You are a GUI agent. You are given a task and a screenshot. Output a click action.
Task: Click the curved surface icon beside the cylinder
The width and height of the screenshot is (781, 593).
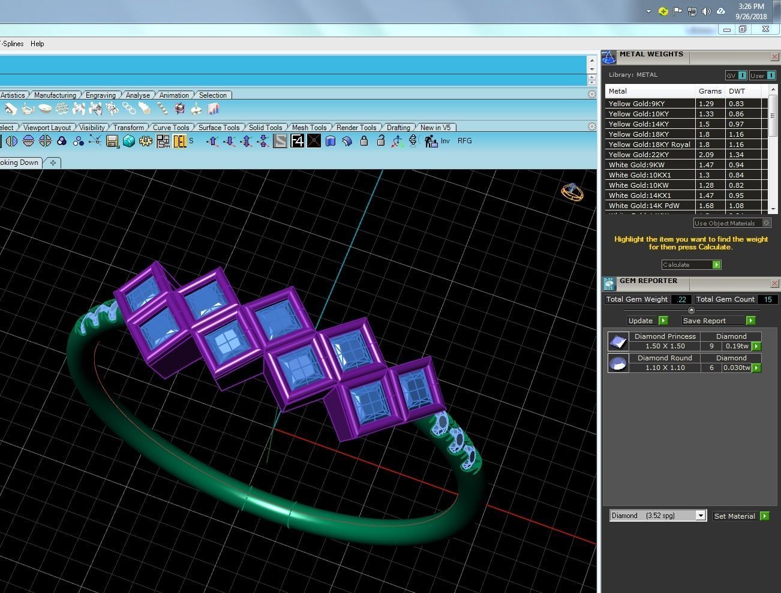(347, 141)
